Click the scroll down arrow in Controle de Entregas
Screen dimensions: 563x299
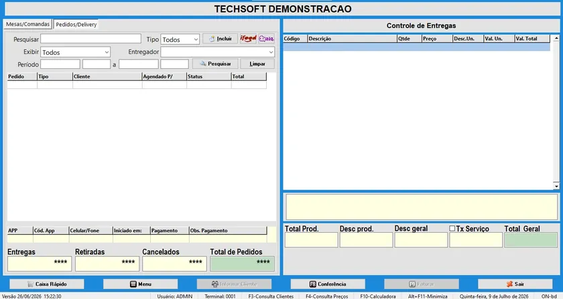click(x=556, y=186)
